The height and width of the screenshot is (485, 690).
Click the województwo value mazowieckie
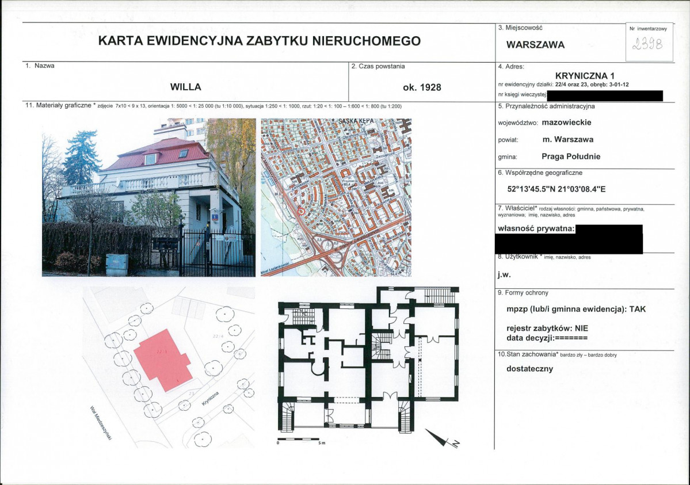pyautogui.click(x=566, y=123)
